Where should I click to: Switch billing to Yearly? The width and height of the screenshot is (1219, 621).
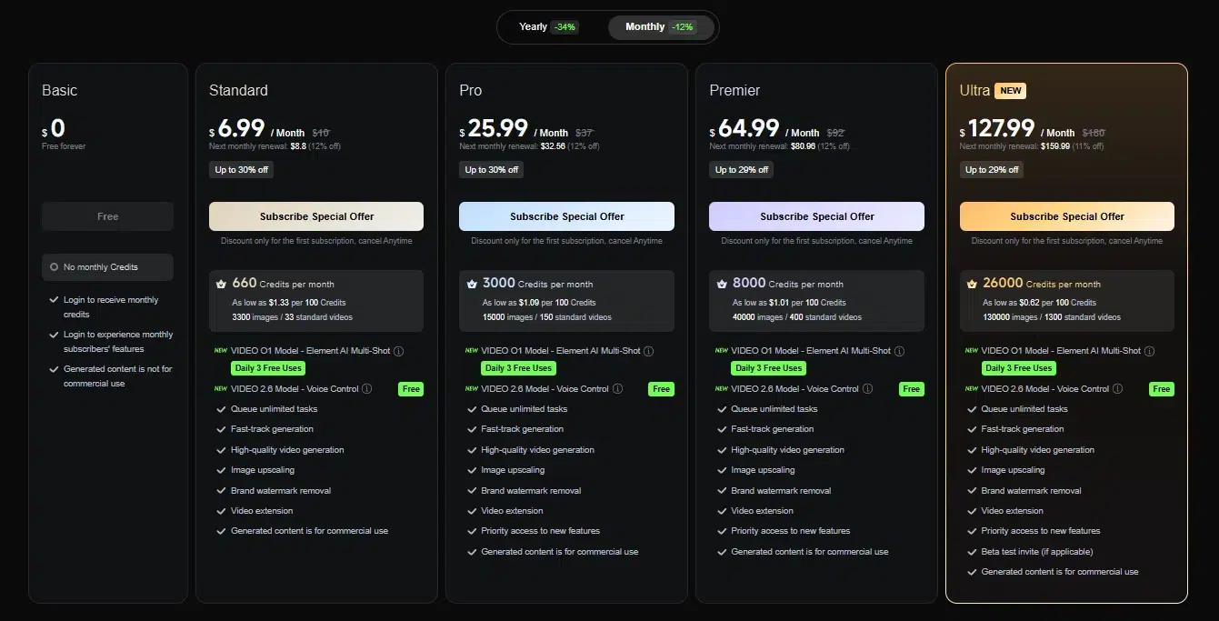tap(547, 27)
